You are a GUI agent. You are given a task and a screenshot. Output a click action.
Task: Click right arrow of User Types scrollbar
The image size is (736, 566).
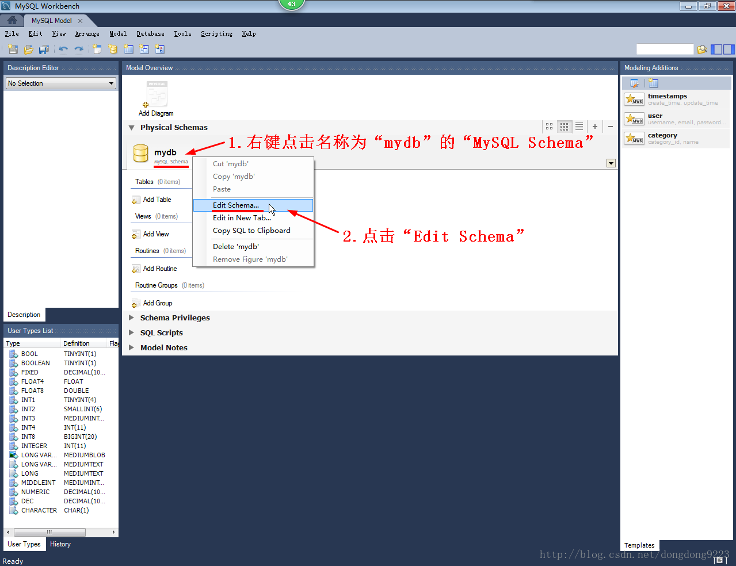[x=114, y=532]
